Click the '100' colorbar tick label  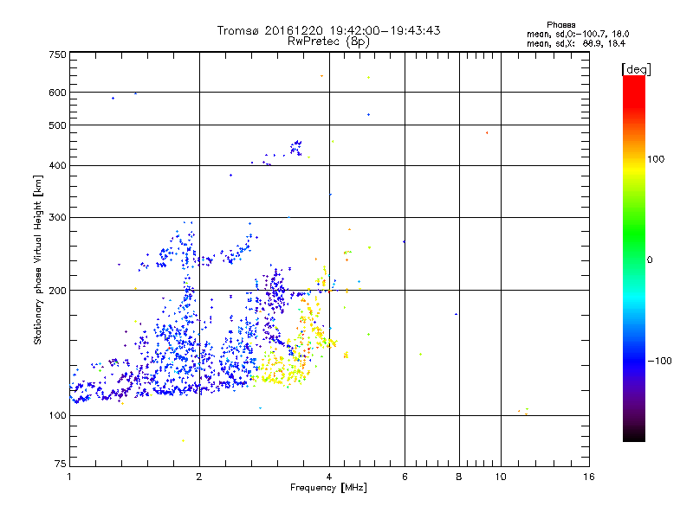[x=656, y=159]
